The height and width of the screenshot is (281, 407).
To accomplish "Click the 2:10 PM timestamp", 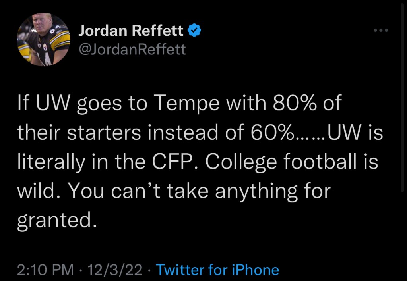I will point(45,270).
